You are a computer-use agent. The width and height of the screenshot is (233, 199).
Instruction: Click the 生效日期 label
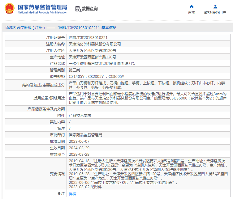tap(57, 148)
